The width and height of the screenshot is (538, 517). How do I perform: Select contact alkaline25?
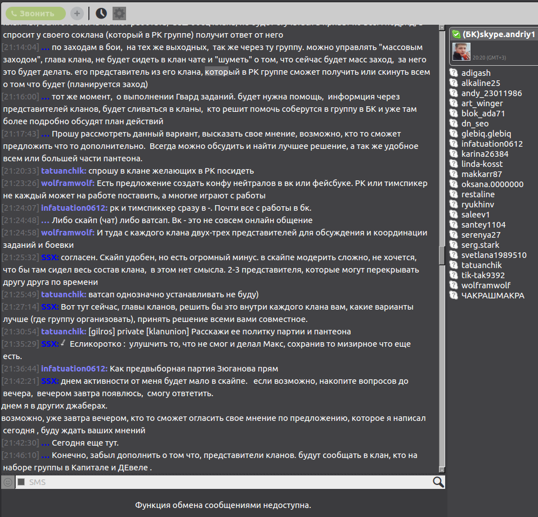point(481,83)
